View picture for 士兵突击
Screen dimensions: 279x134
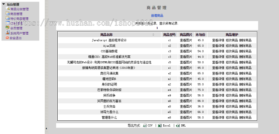point(186,106)
